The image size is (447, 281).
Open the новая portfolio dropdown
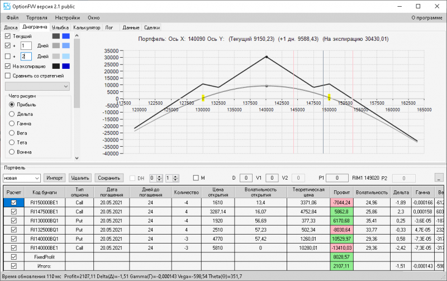point(22,178)
